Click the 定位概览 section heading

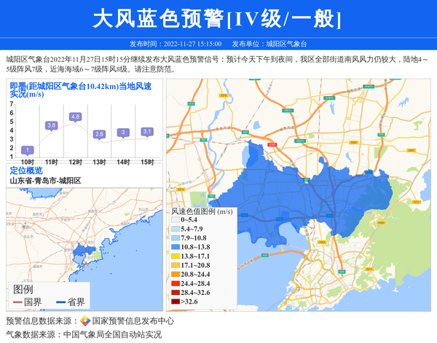(x=26, y=170)
